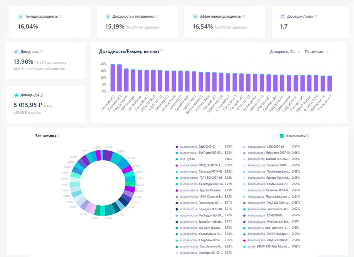
Task: Click the 15,23% по сделкам note
Action: coord(142,27)
